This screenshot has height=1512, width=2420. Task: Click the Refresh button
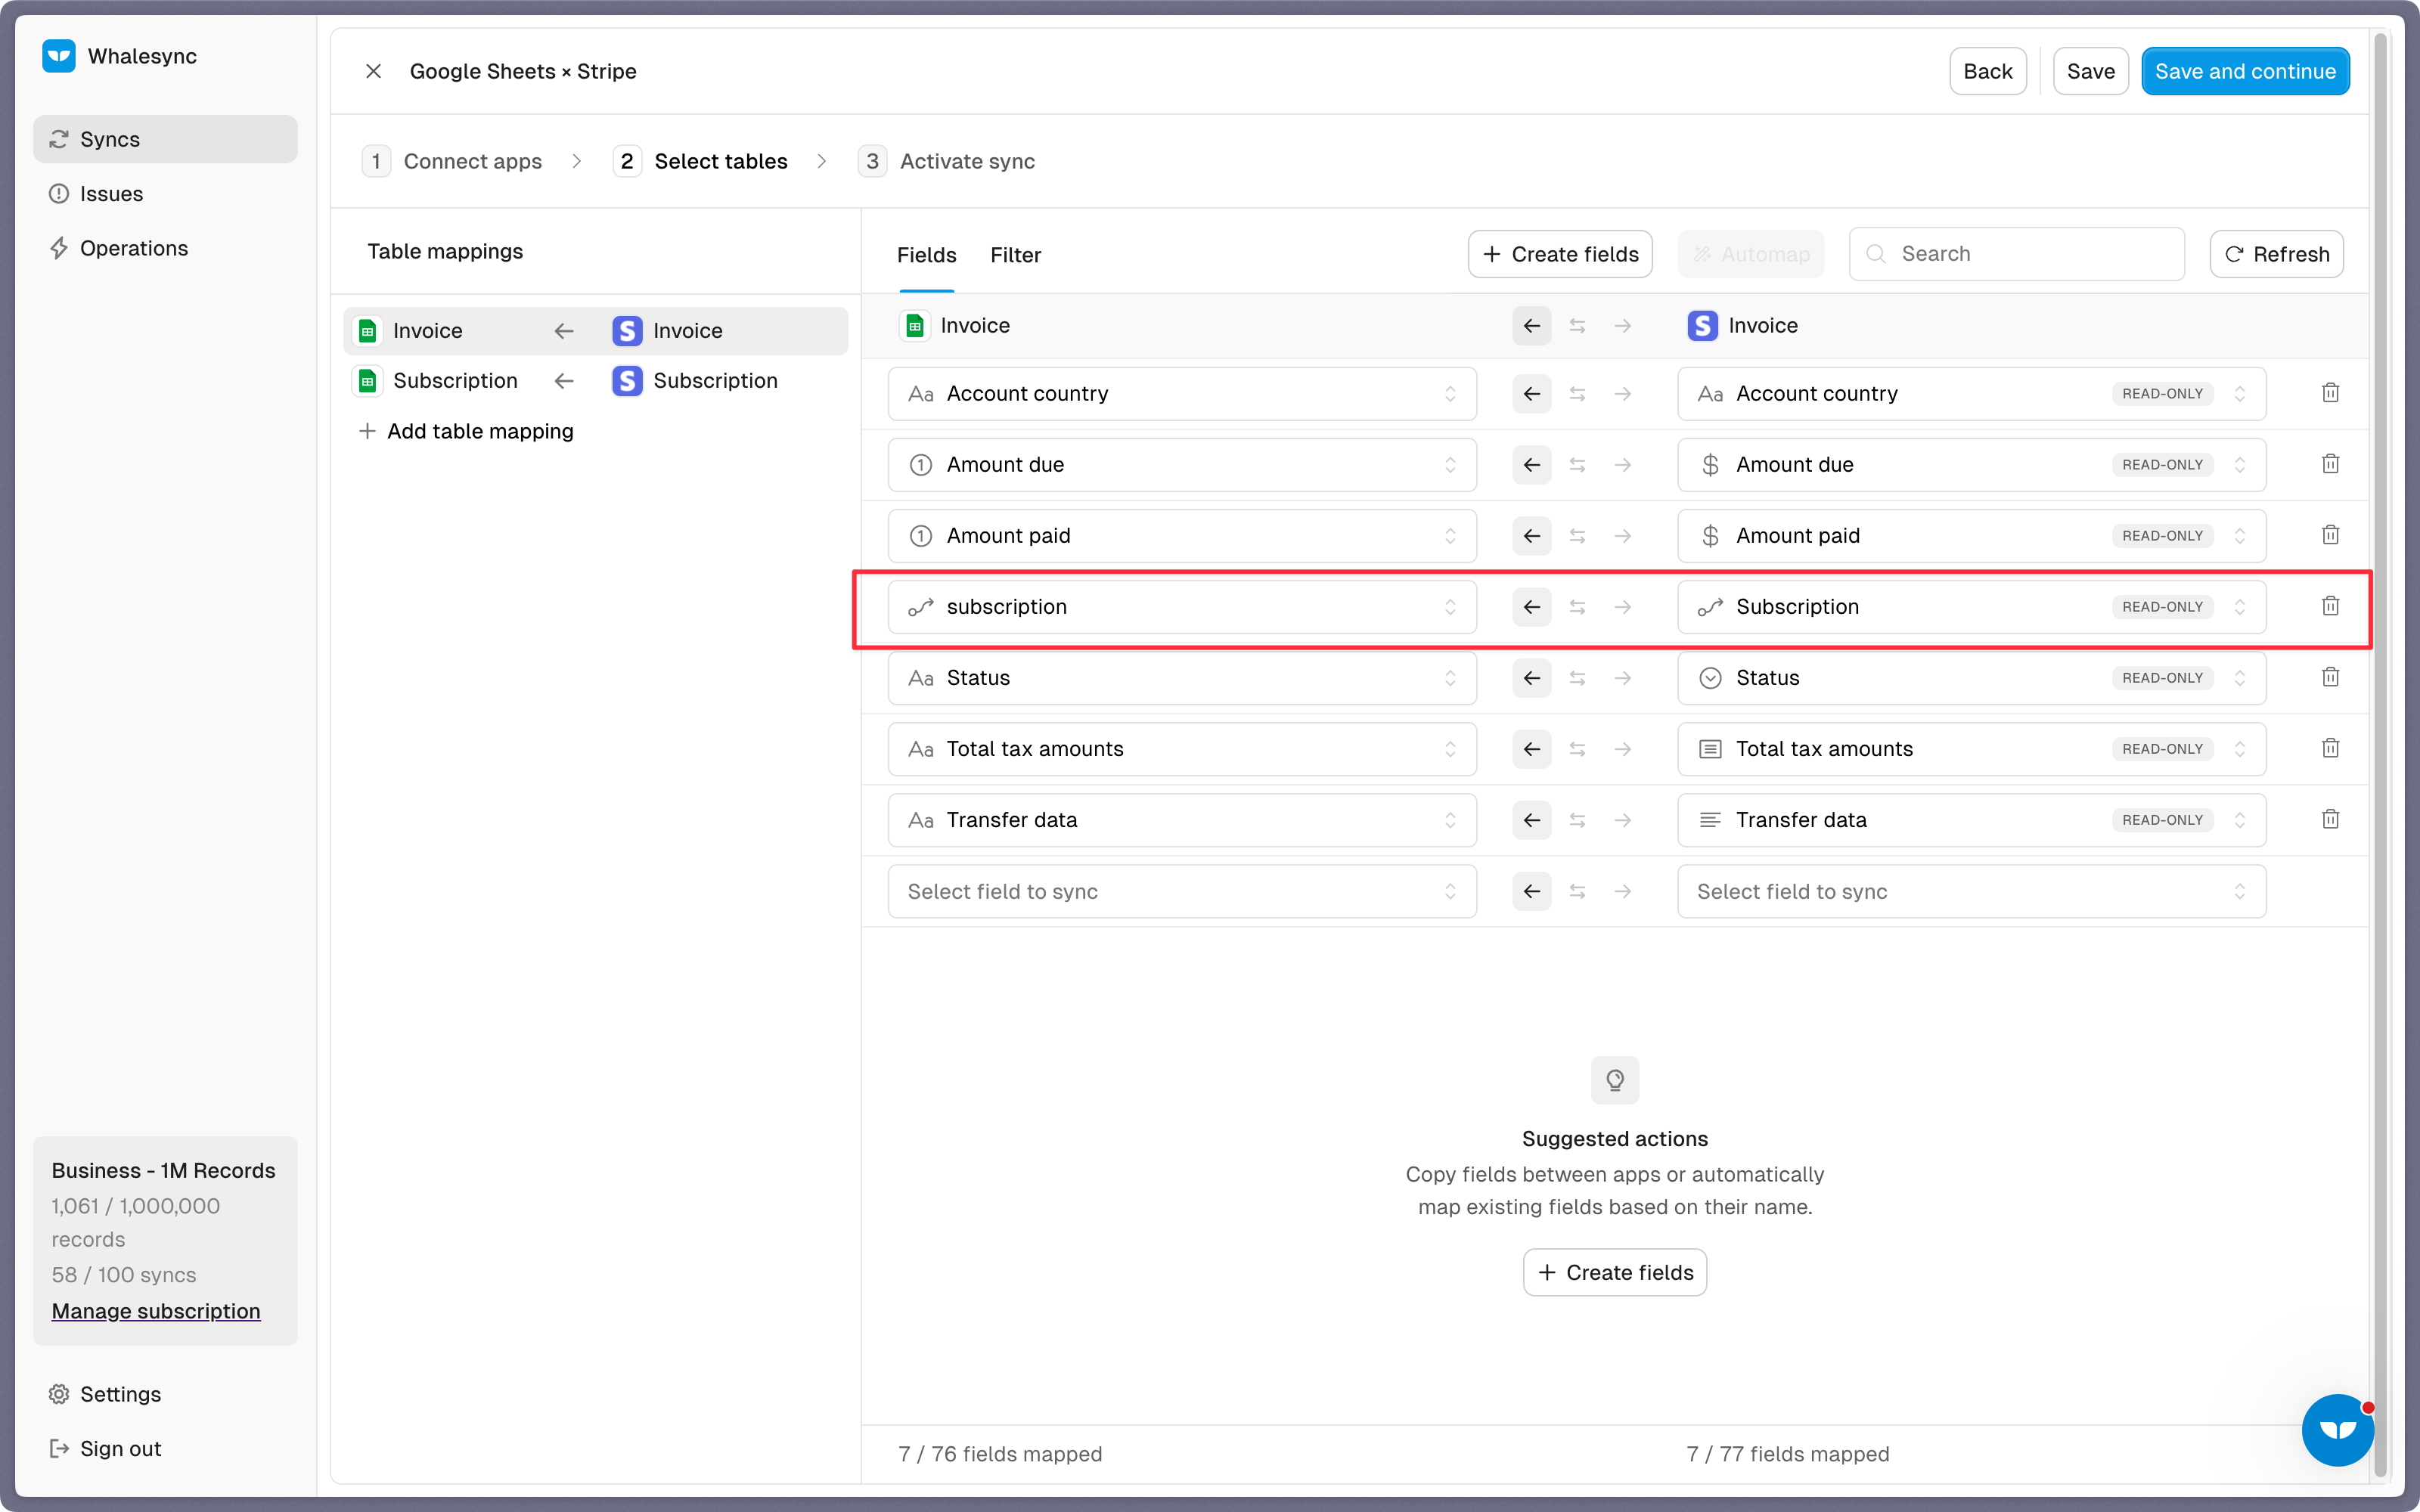click(2276, 254)
